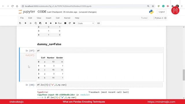This screenshot has width=185, height=104.
Task: Go forward in browser history
Action: [x=8, y=6]
